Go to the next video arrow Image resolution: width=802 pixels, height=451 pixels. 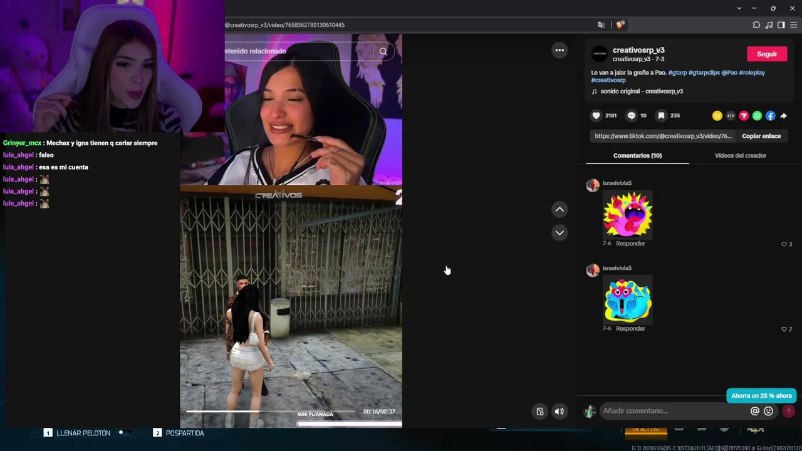coord(560,232)
